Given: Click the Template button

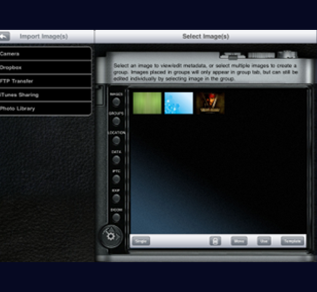Looking at the screenshot, I should pos(292,241).
